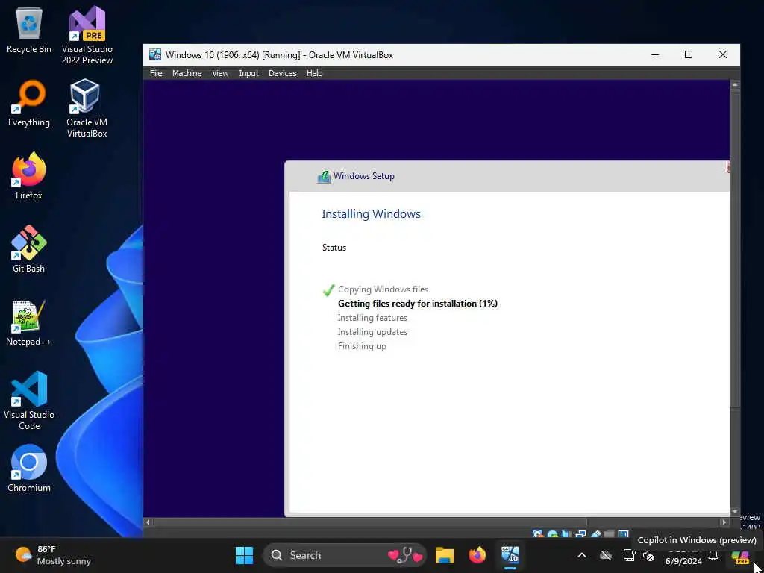This screenshot has height=573, width=764.
Task: Select the Notepad++ desktop shortcut
Action: click(x=29, y=322)
